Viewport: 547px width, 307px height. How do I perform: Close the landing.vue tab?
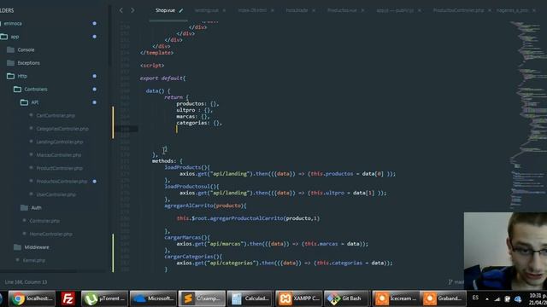point(224,10)
